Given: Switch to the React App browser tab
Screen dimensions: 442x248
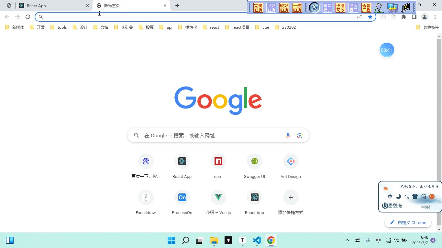Looking at the screenshot, I should pos(54,5).
